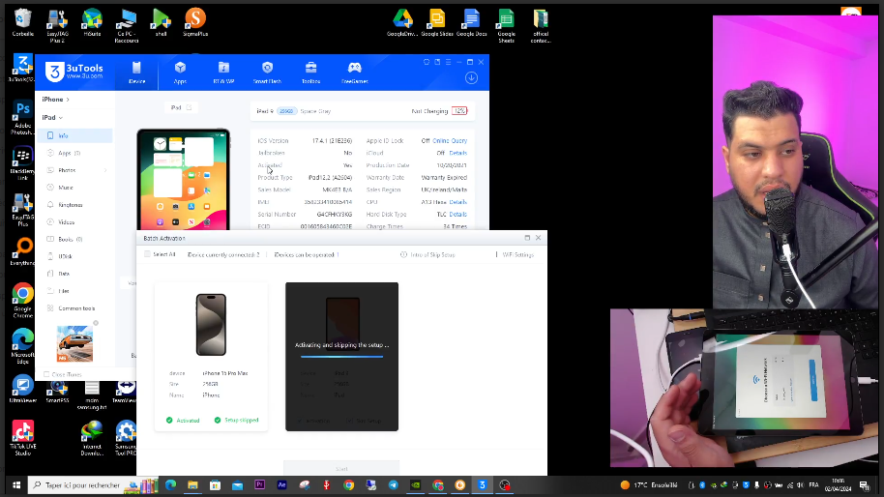Open the Smart Flash tab

point(267,73)
